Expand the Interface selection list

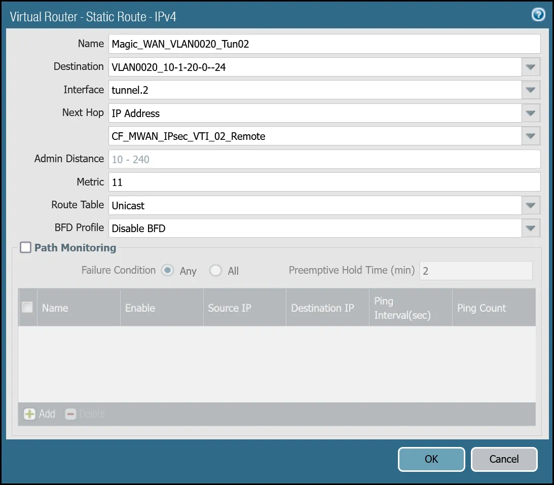point(531,90)
